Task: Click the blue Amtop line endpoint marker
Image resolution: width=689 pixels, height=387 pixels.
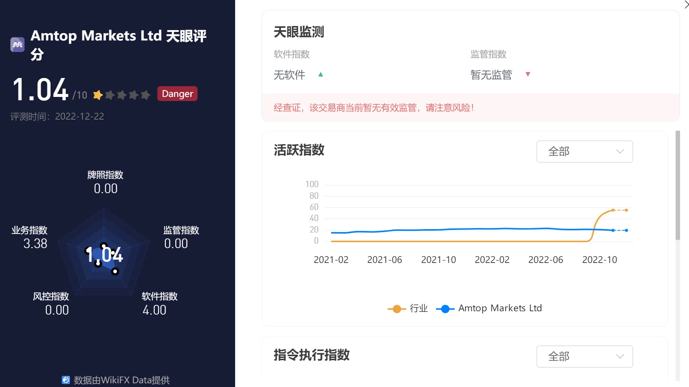Action: 626,230
